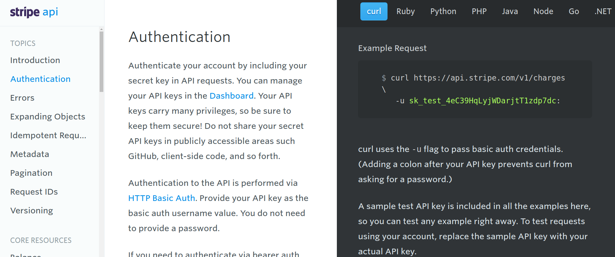Switch to the Java code tab
Viewport: 615px width, 257px height.
pos(510,11)
